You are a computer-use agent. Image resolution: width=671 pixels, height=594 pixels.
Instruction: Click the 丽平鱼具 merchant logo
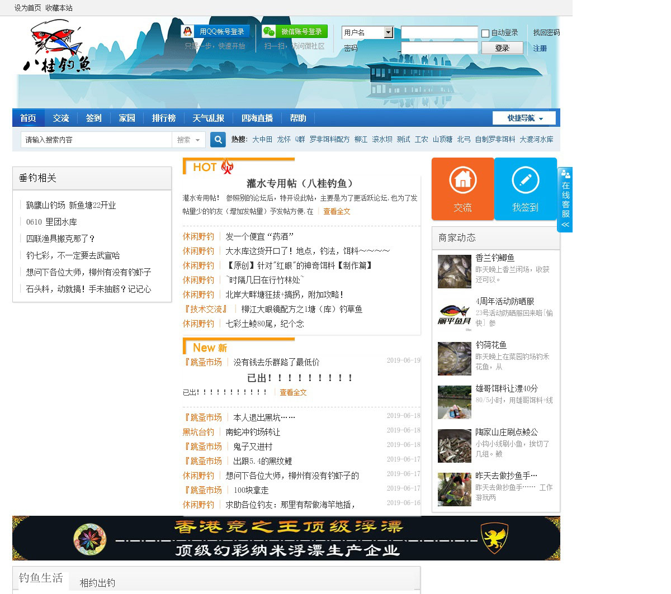pos(454,315)
